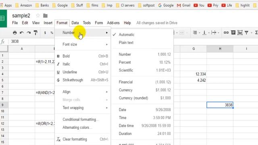The height and width of the screenshot is (145, 258).
Task: Choose Plain text format
Action: (x=142, y=43)
